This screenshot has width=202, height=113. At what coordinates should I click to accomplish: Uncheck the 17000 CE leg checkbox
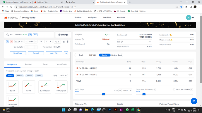pyautogui.click(x=7, y=42)
